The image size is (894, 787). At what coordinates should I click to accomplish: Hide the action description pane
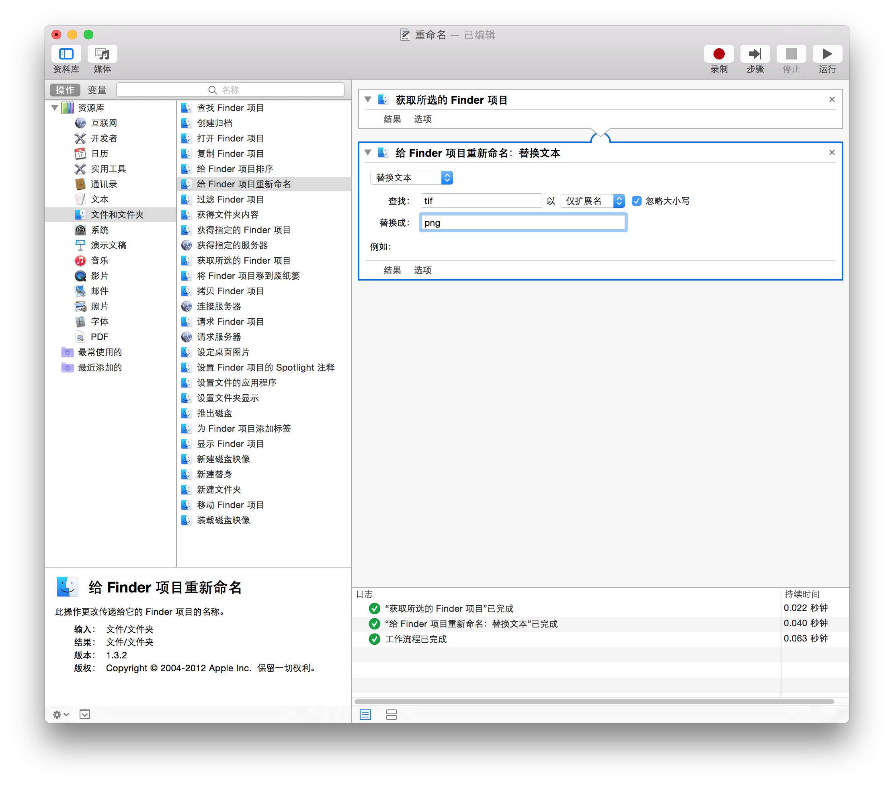(x=85, y=714)
